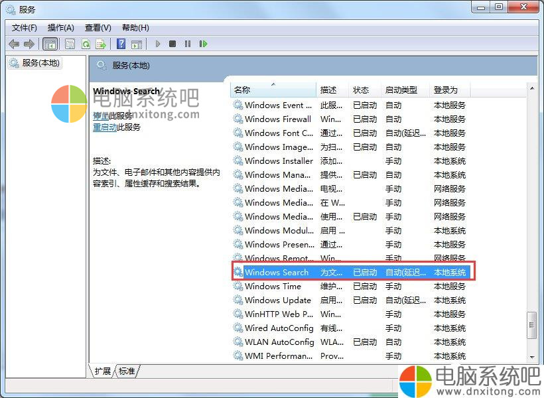Open the Properties toolbar icon
Screen dimensions: 544x398
pyautogui.click(x=70, y=44)
